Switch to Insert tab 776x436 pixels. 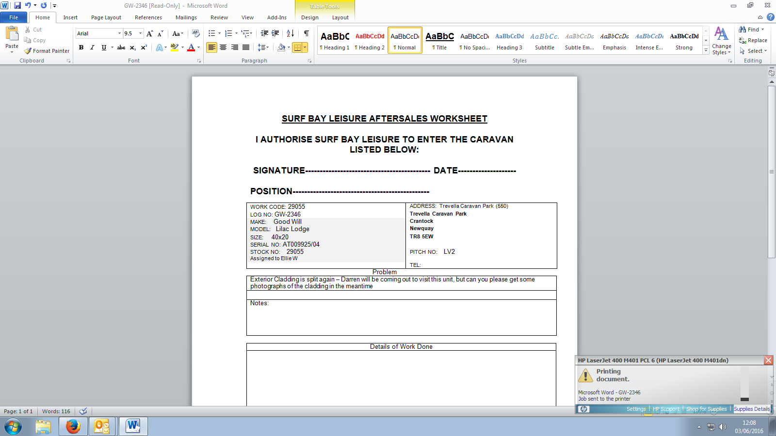70,17
